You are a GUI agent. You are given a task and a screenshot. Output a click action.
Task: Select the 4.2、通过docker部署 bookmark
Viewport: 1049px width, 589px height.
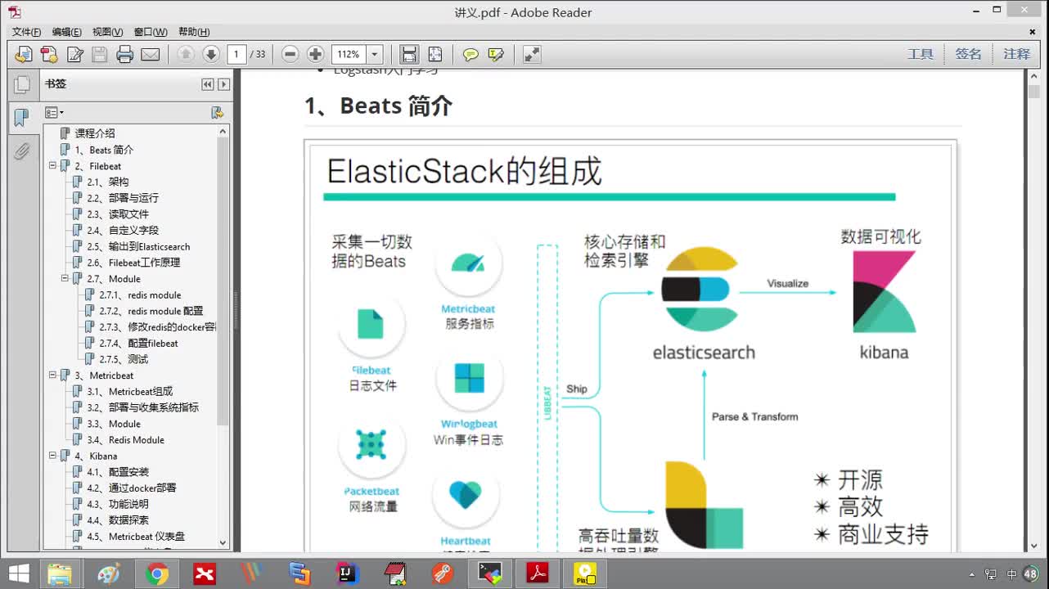[x=132, y=488]
